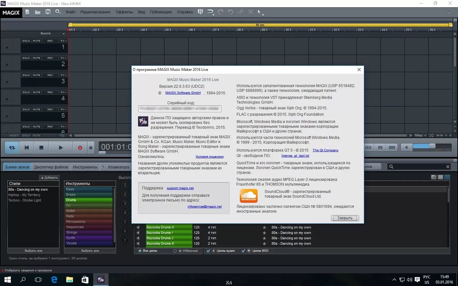Uncheck 'Циклы MIDI' checkbox
The height and width of the screenshot is (286, 458).
[x=243, y=251]
